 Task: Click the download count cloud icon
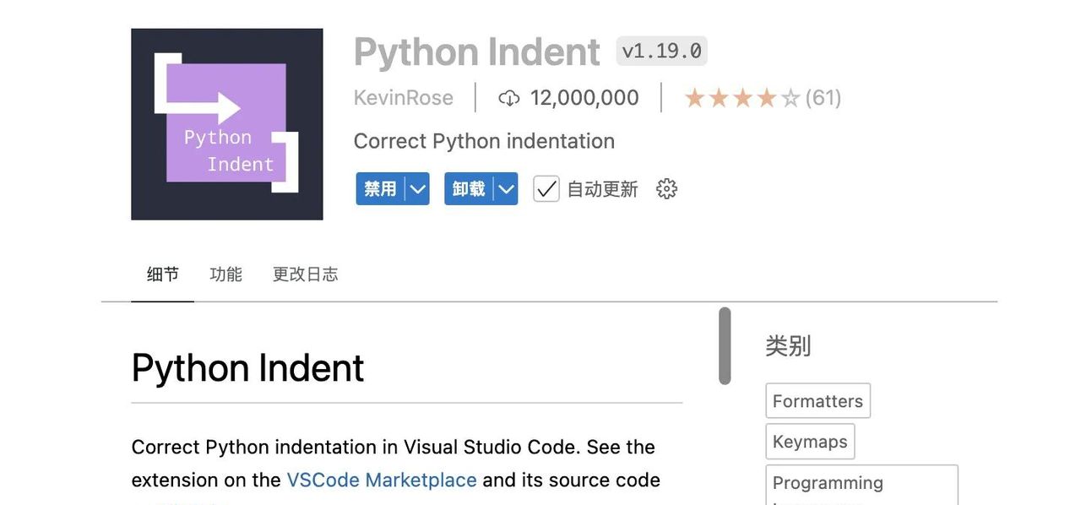tap(509, 97)
